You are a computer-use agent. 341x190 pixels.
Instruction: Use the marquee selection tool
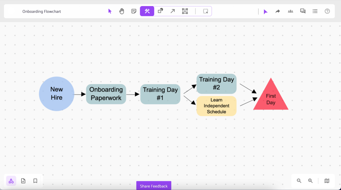(205, 11)
